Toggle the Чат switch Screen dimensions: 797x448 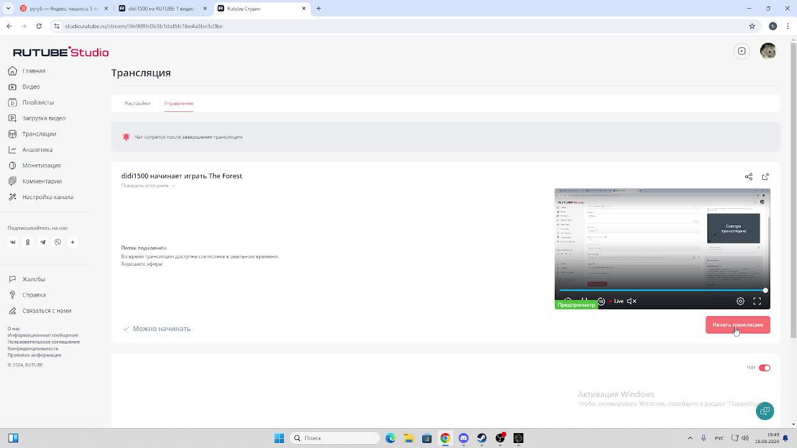(765, 368)
